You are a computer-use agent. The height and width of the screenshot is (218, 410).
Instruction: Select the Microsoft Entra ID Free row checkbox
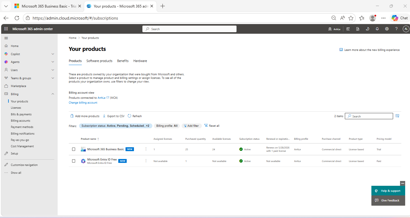click(x=74, y=161)
